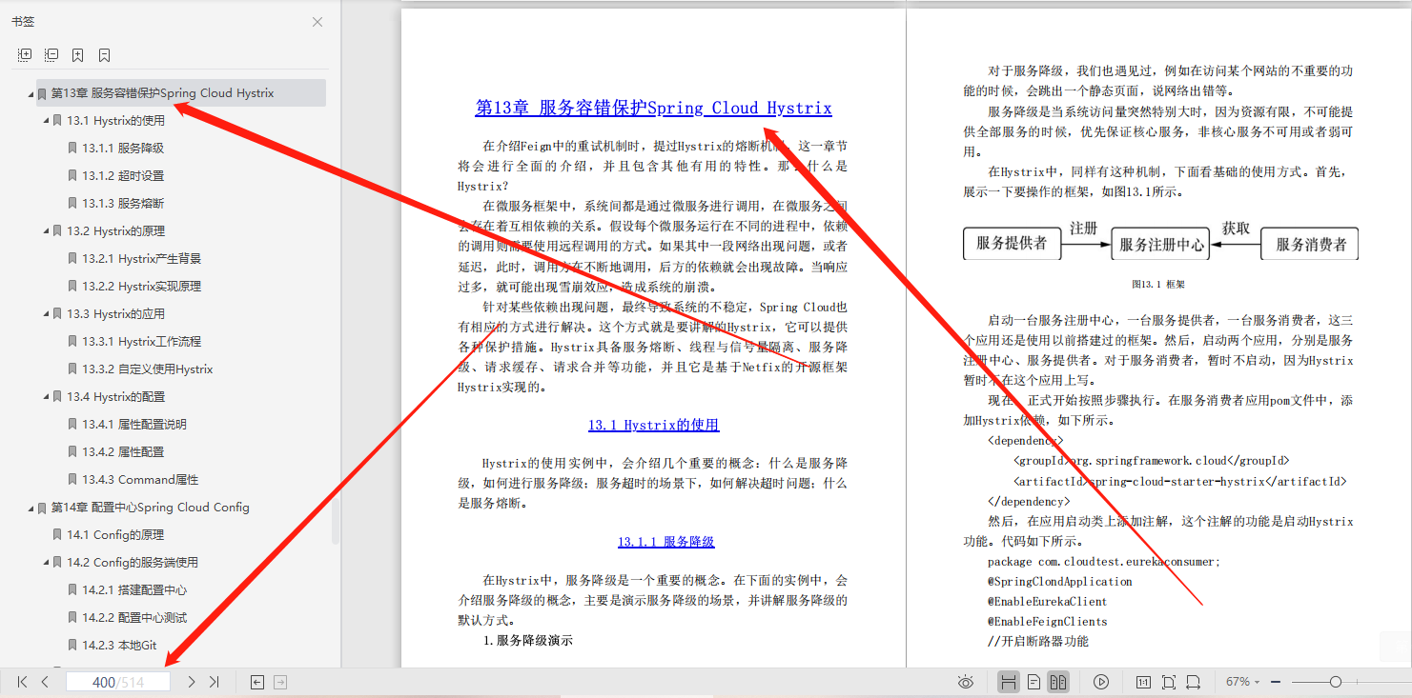Open bookmark 14.2.2 配置中心测试
Image resolution: width=1412 pixels, height=698 pixels.
(134, 618)
